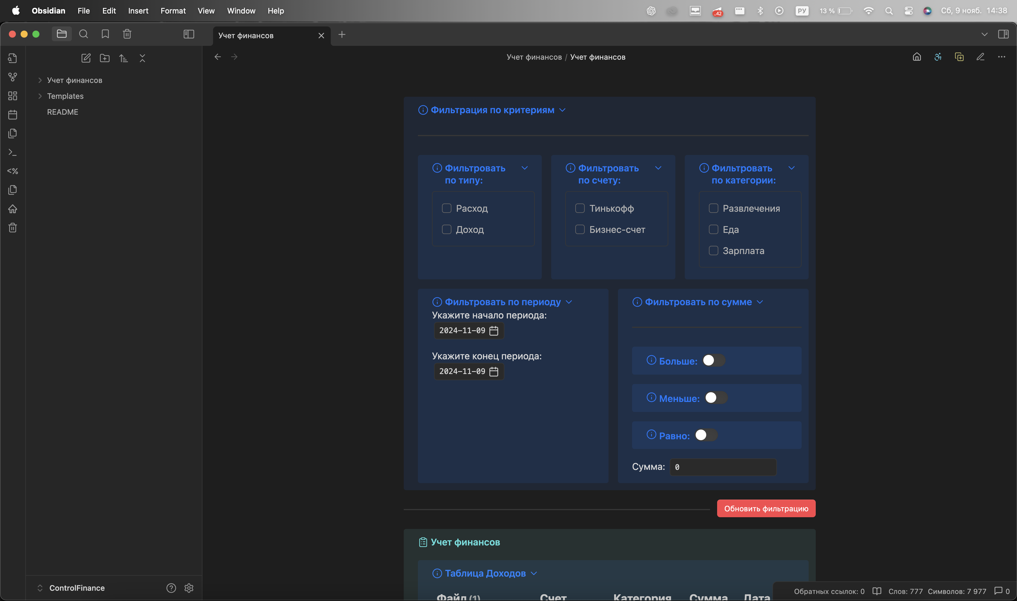Open graph view from ribbon

[x=13, y=77]
